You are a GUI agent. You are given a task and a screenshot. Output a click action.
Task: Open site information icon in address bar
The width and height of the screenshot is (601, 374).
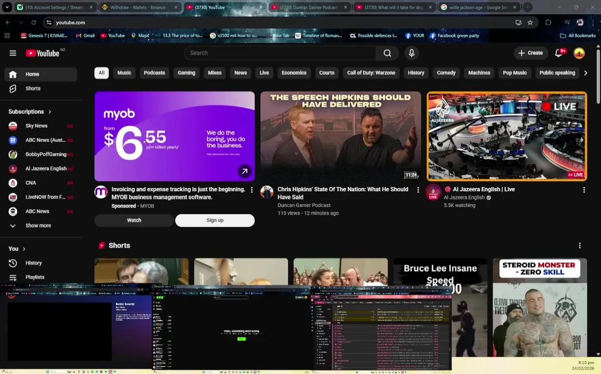(x=49, y=23)
